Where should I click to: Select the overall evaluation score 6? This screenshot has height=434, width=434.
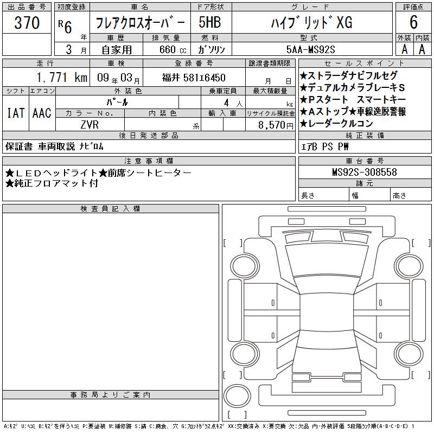point(413,22)
